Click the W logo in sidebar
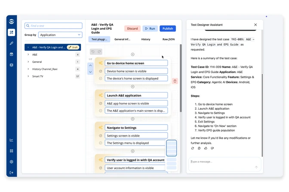Screen dimensions: 289x192 pyautogui.click(x=12, y=21)
